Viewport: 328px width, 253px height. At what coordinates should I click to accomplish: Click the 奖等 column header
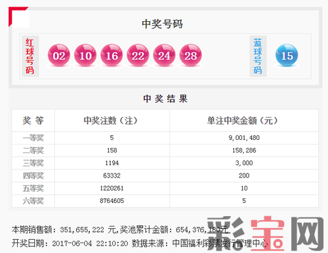tap(33, 120)
